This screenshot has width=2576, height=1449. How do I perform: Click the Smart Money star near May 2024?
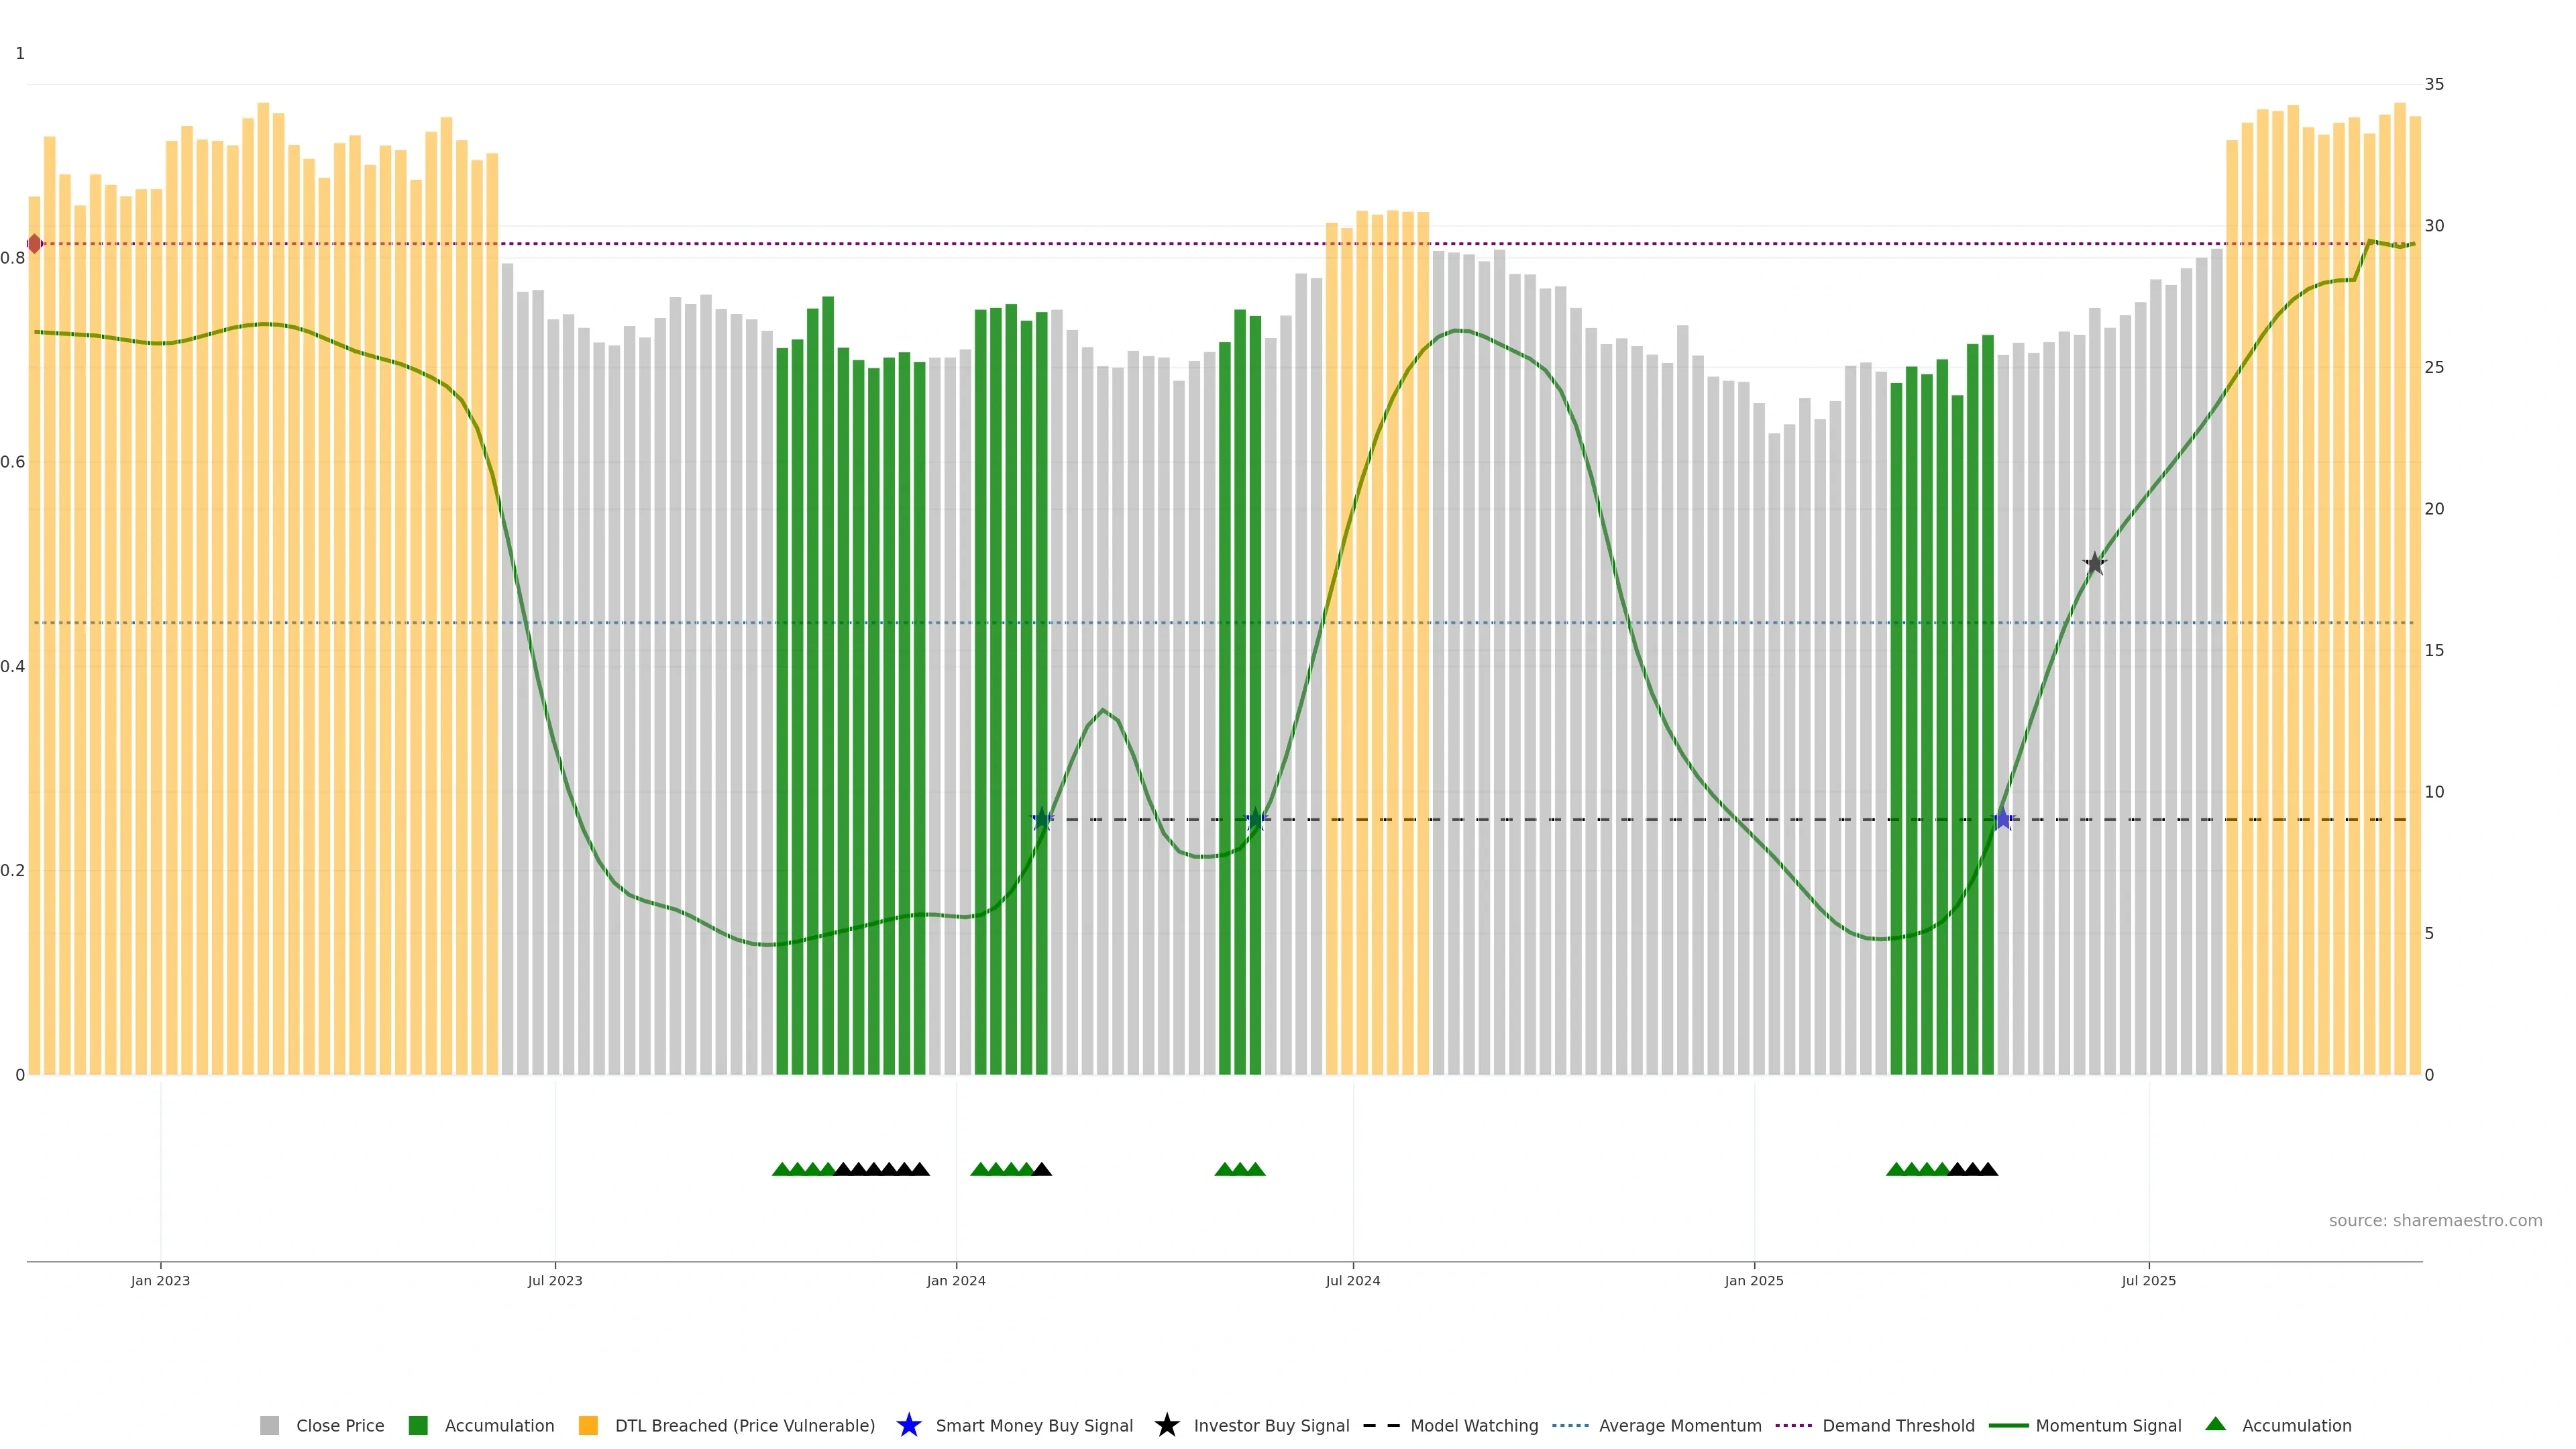coord(1256,820)
